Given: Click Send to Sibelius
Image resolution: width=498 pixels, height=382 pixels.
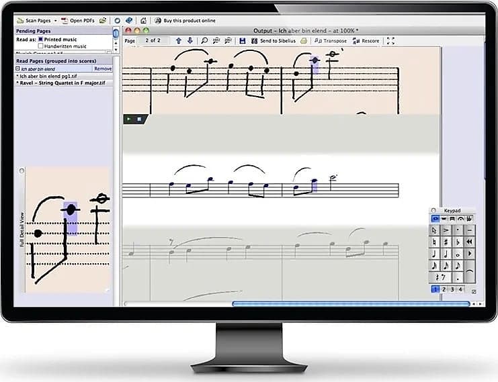Looking at the screenshot, I should pos(274,40).
